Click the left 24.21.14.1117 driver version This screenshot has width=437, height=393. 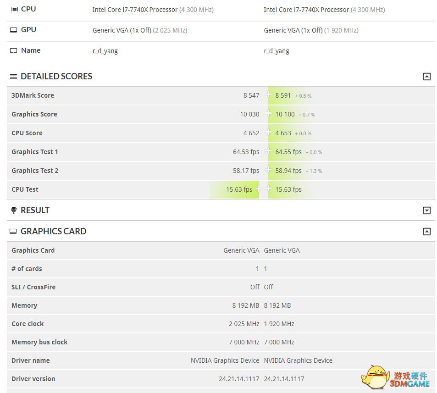point(239,379)
